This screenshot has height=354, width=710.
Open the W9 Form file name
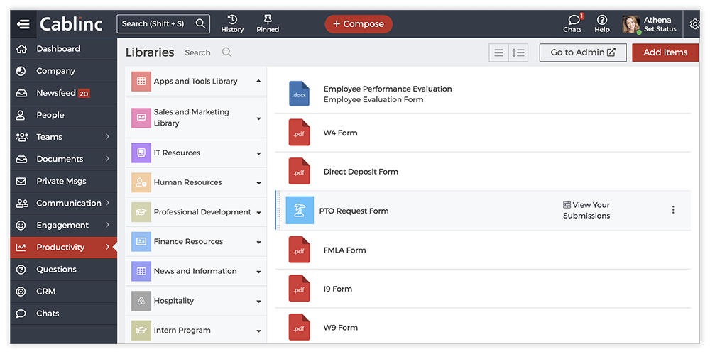pyautogui.click(x=341, y=328)
